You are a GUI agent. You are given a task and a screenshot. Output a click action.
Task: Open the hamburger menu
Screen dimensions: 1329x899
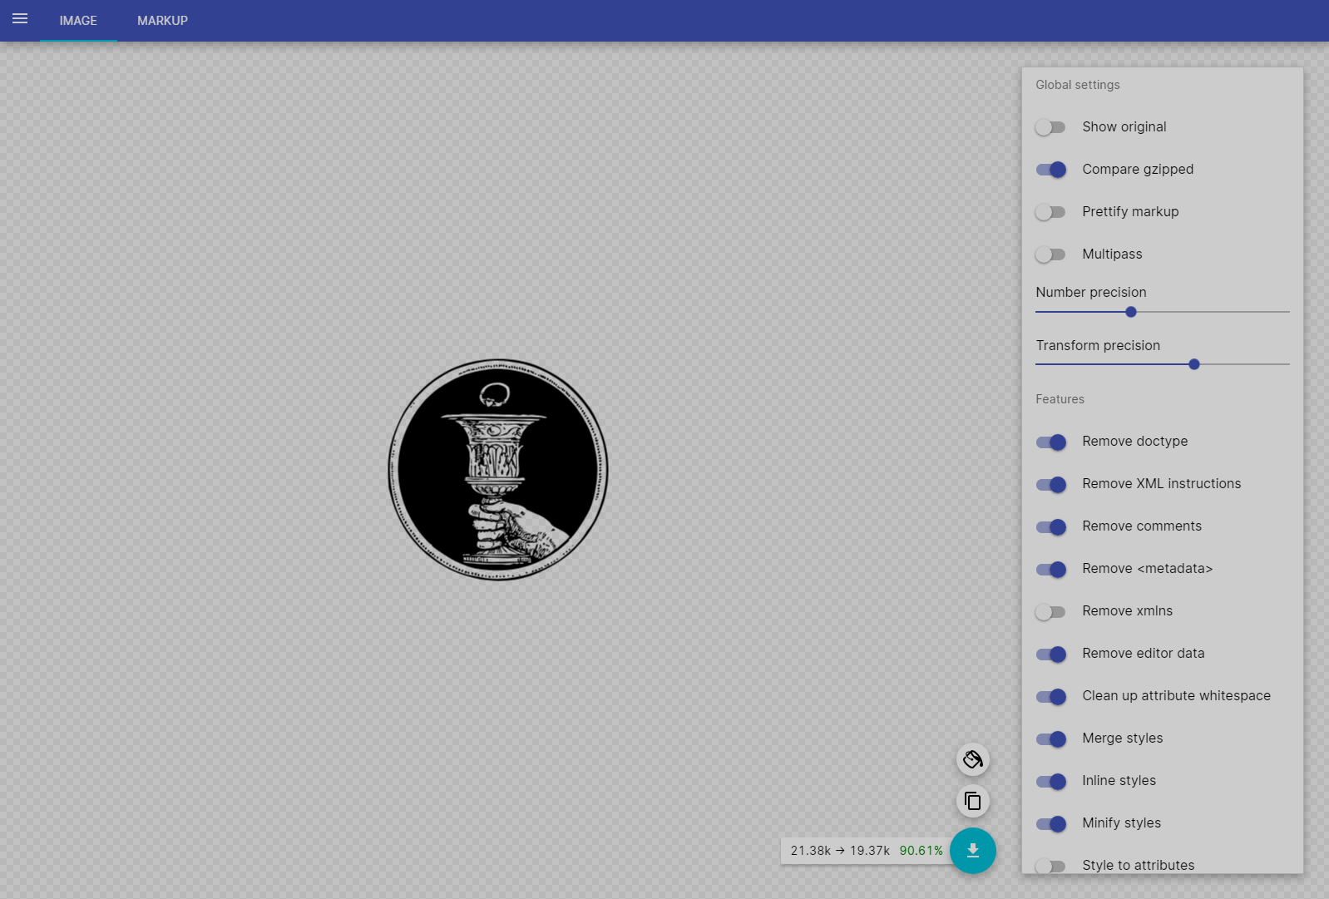tap(20, 19)
